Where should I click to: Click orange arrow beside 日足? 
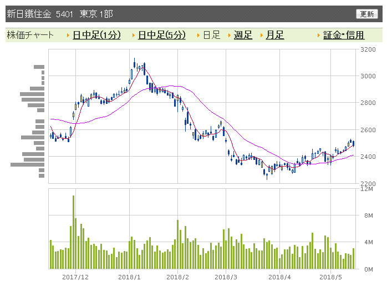(198, 36)
